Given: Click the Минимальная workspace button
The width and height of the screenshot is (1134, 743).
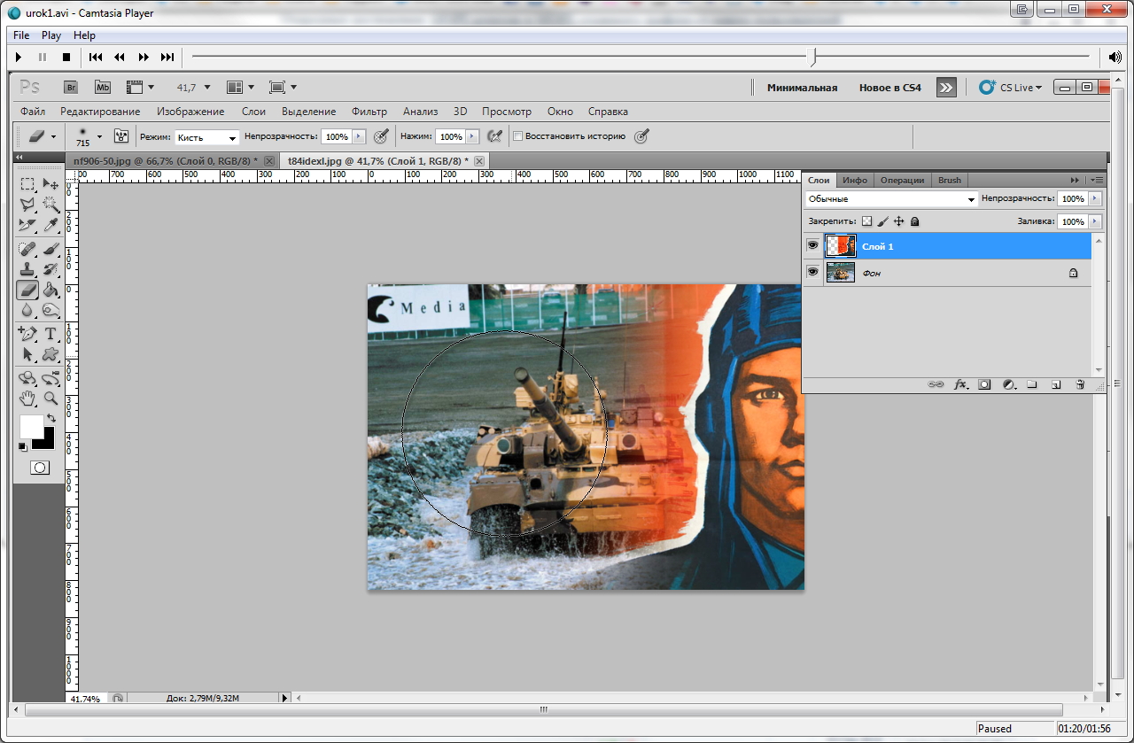Looking at the screenshot, I should point(802,88).
